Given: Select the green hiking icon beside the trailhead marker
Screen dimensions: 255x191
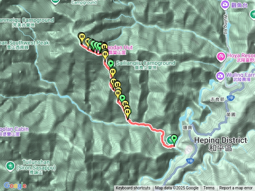Looking at the screenshot, I should coord(170,140).
